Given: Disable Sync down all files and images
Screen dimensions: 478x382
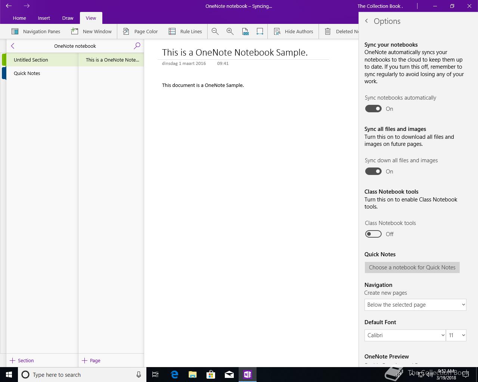Looking at the screenshot, I should coord(373,171).
